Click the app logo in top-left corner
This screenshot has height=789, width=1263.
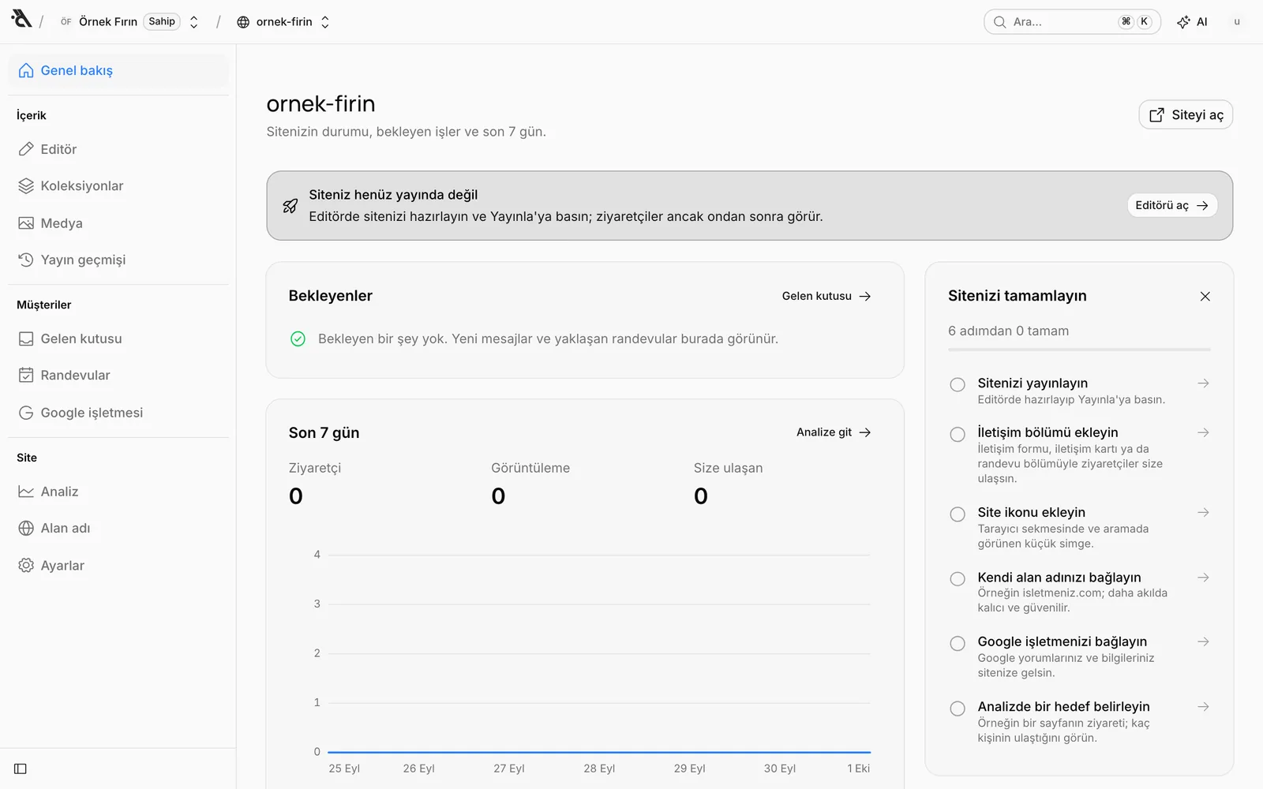point(21,19)
